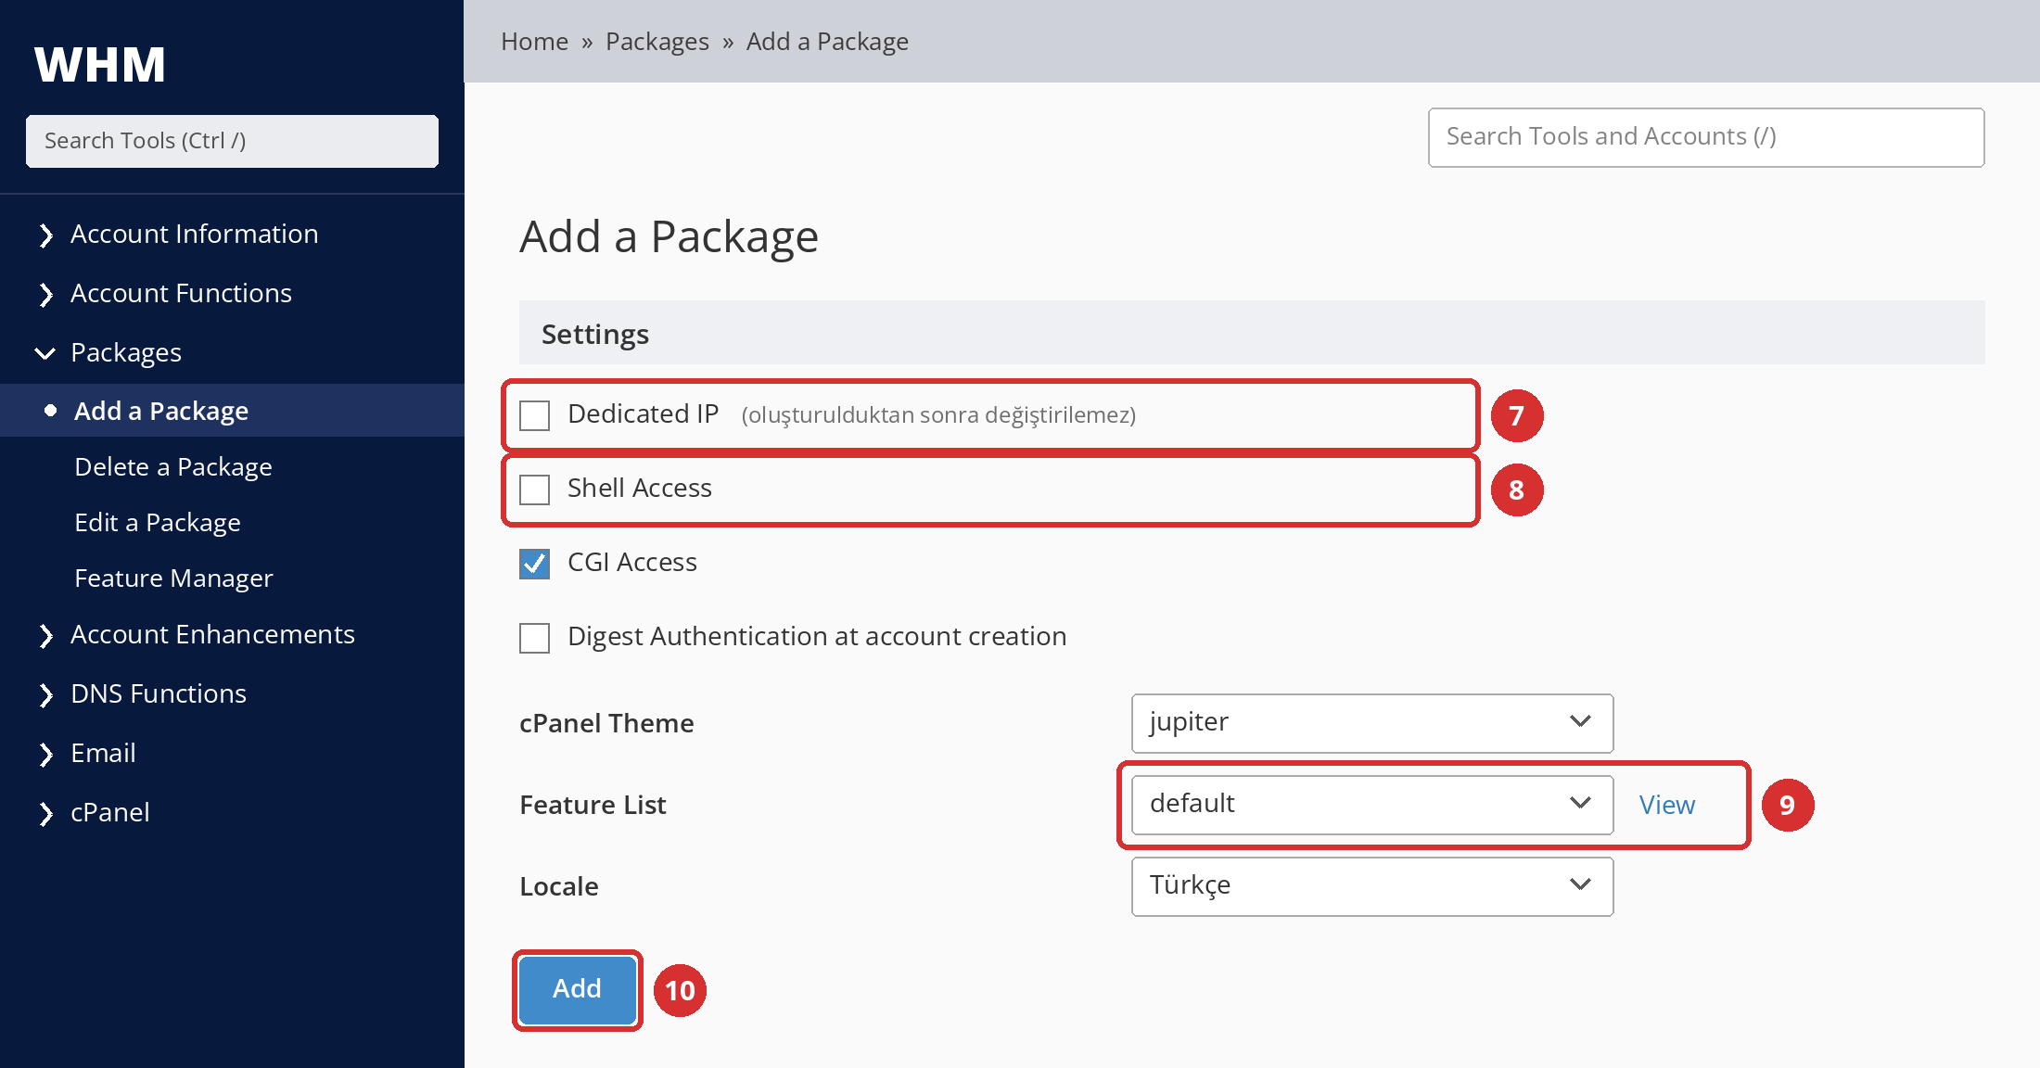Enable Digest Authentication checkbox
This screenshot has width=2040, height=1068.
(x=535, y=638)
